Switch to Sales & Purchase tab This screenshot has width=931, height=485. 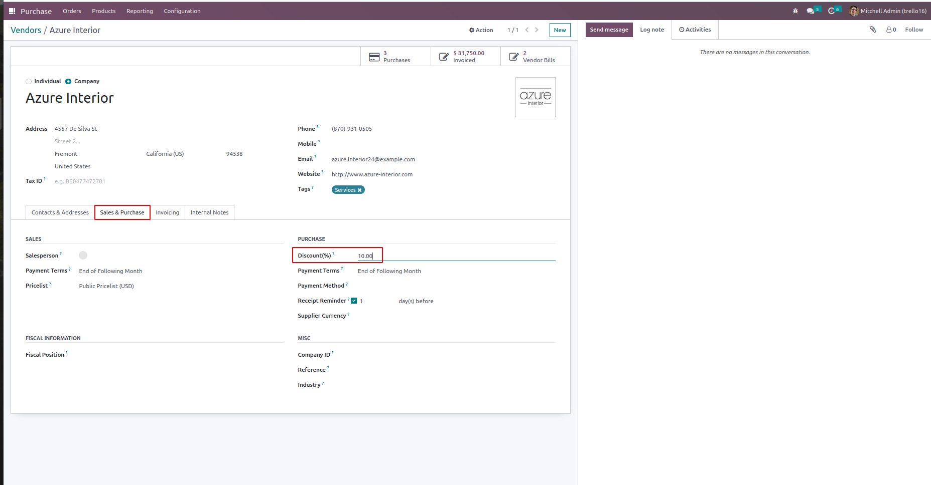coord(122,212)
